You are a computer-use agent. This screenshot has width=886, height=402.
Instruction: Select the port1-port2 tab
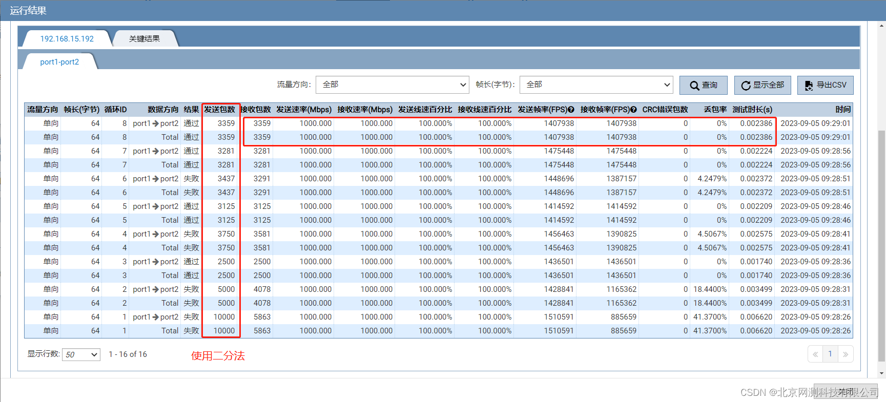[59, 62]
